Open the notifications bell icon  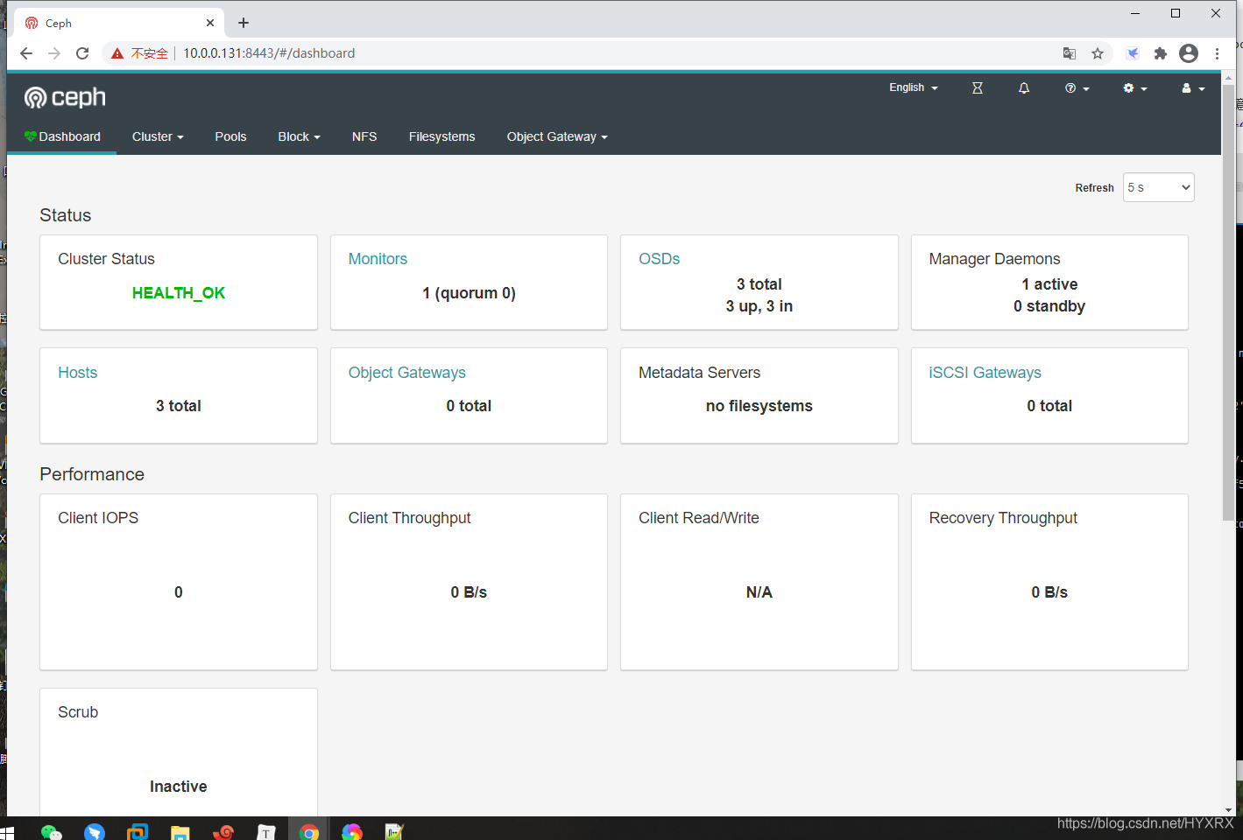tap(1024, 88)
